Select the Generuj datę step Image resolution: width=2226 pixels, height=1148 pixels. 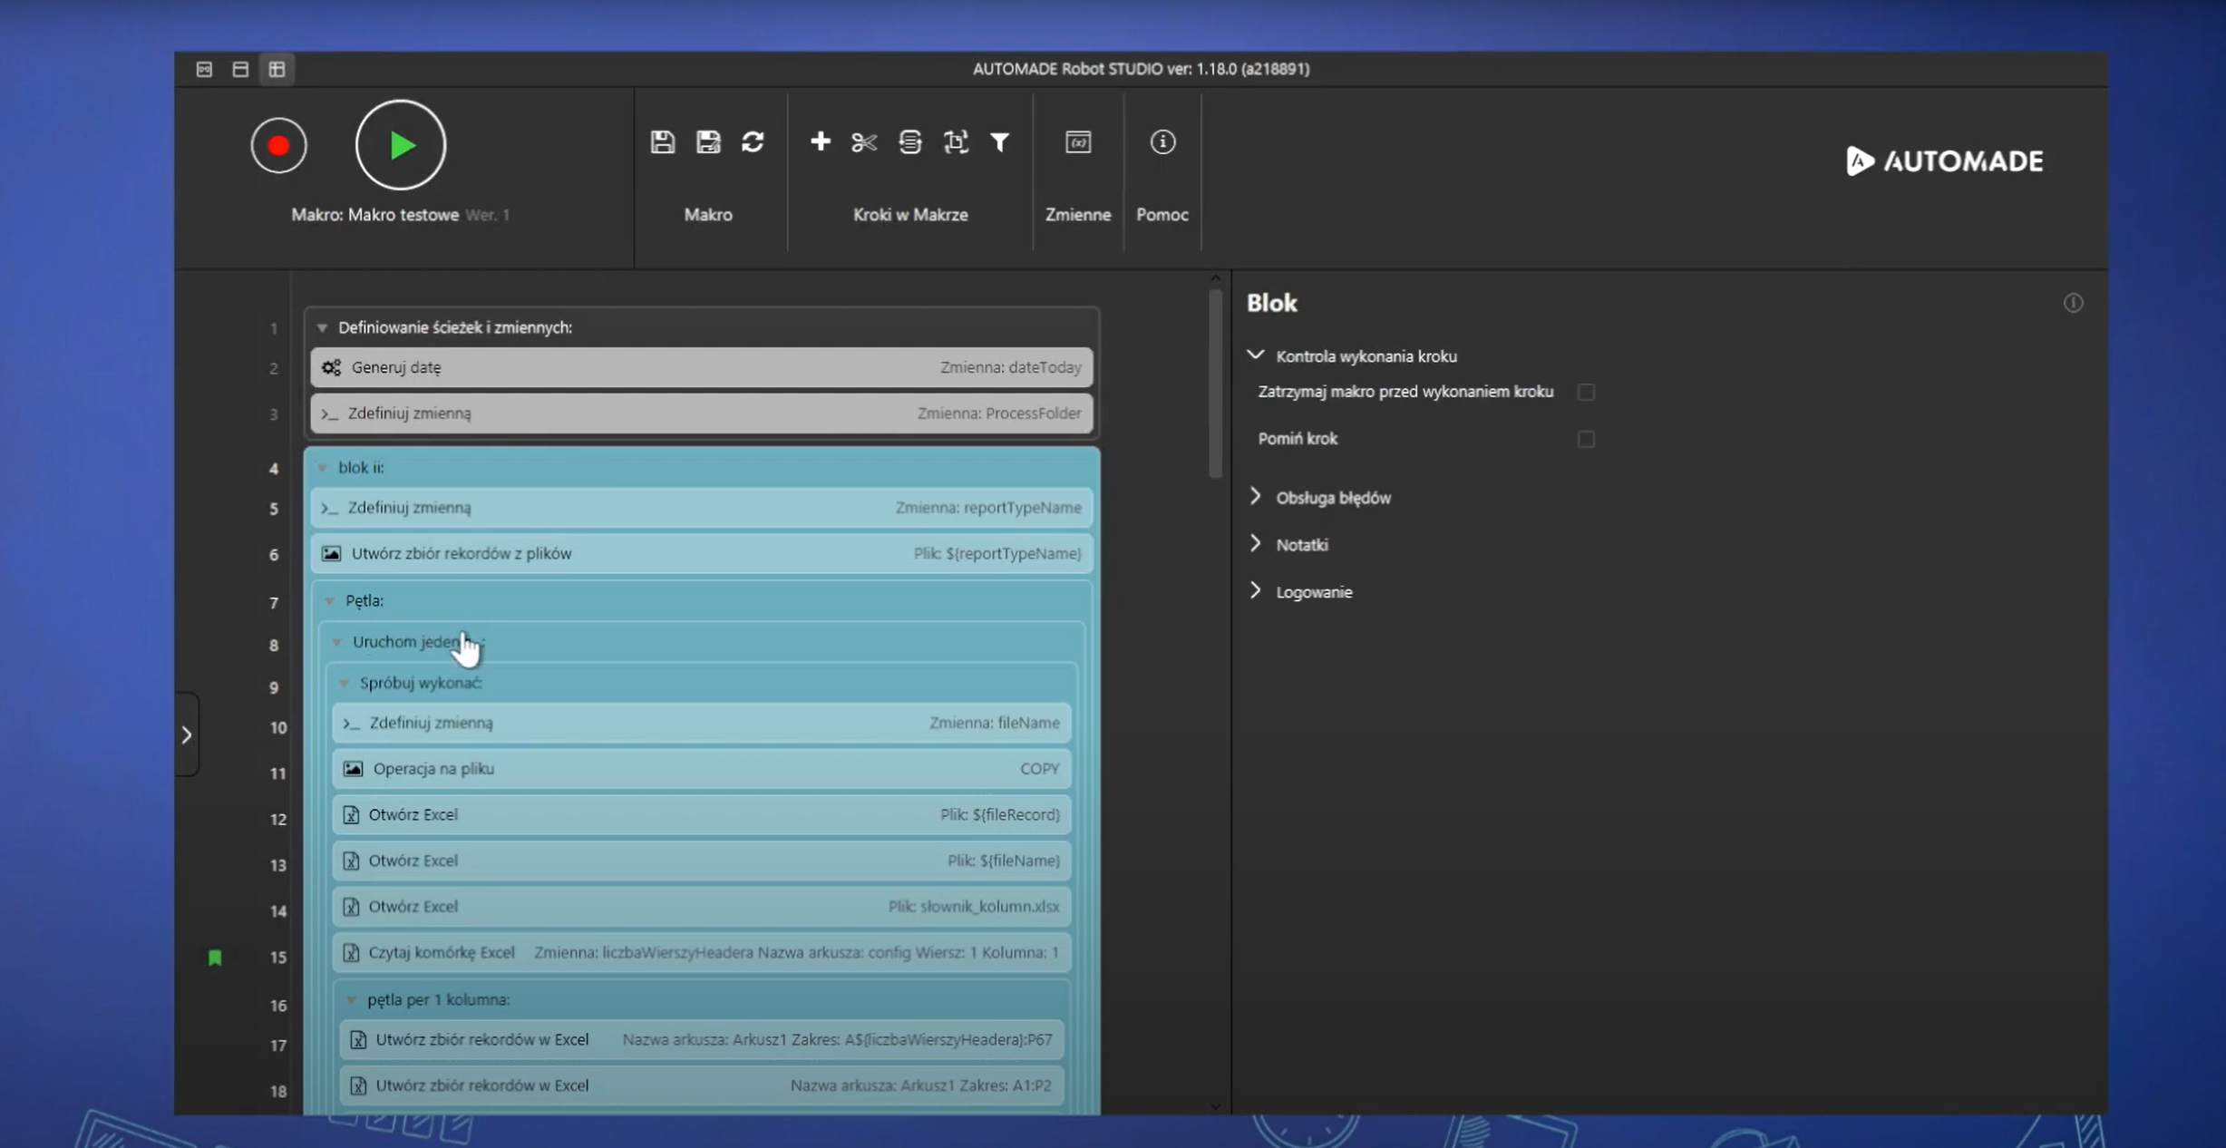[702, 367]
